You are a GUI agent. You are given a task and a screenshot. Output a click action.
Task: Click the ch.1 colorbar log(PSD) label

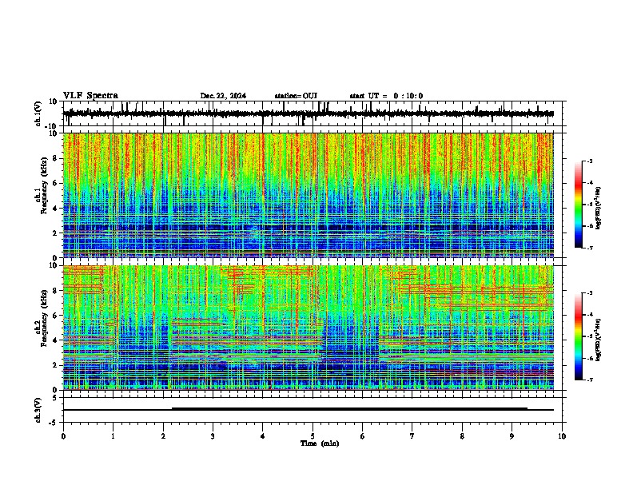click(x=598, y=208)
